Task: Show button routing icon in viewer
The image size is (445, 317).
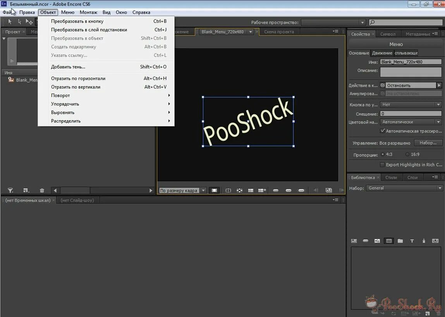Action: click(x=228, y=190)
